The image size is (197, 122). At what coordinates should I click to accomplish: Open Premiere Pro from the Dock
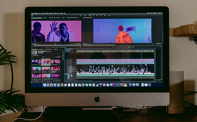(115, 85)
